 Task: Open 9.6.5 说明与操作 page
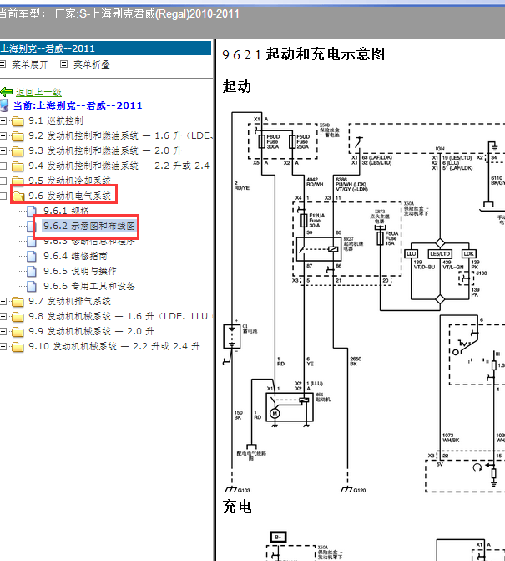80,271
